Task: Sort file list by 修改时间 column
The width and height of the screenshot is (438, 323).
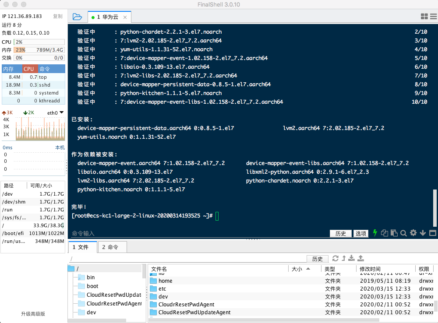Action: click(386, 269)
